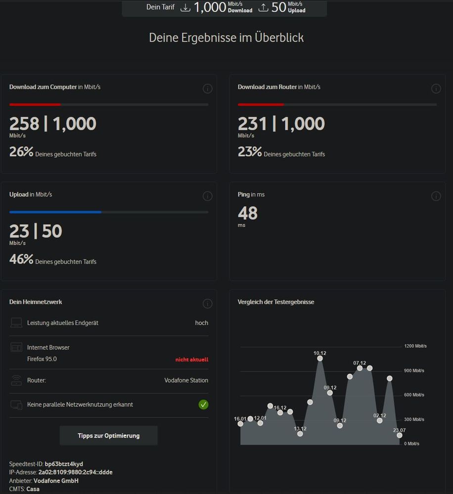The height and width of the screenshot is (494, 453).
Task: Open info icon for Download zum Computer
Action: [x=207, y=89]
